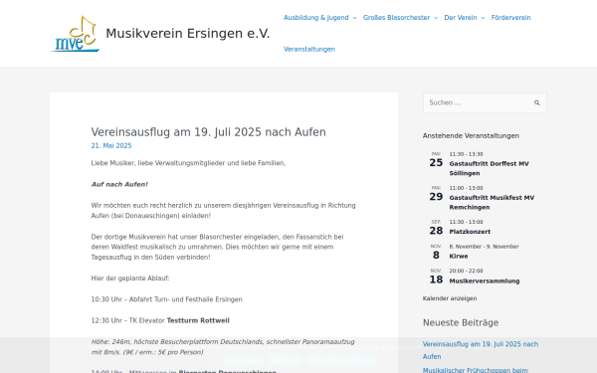Open the post date 21. Mai 2025
597x373 pixels.
[111, 146]
